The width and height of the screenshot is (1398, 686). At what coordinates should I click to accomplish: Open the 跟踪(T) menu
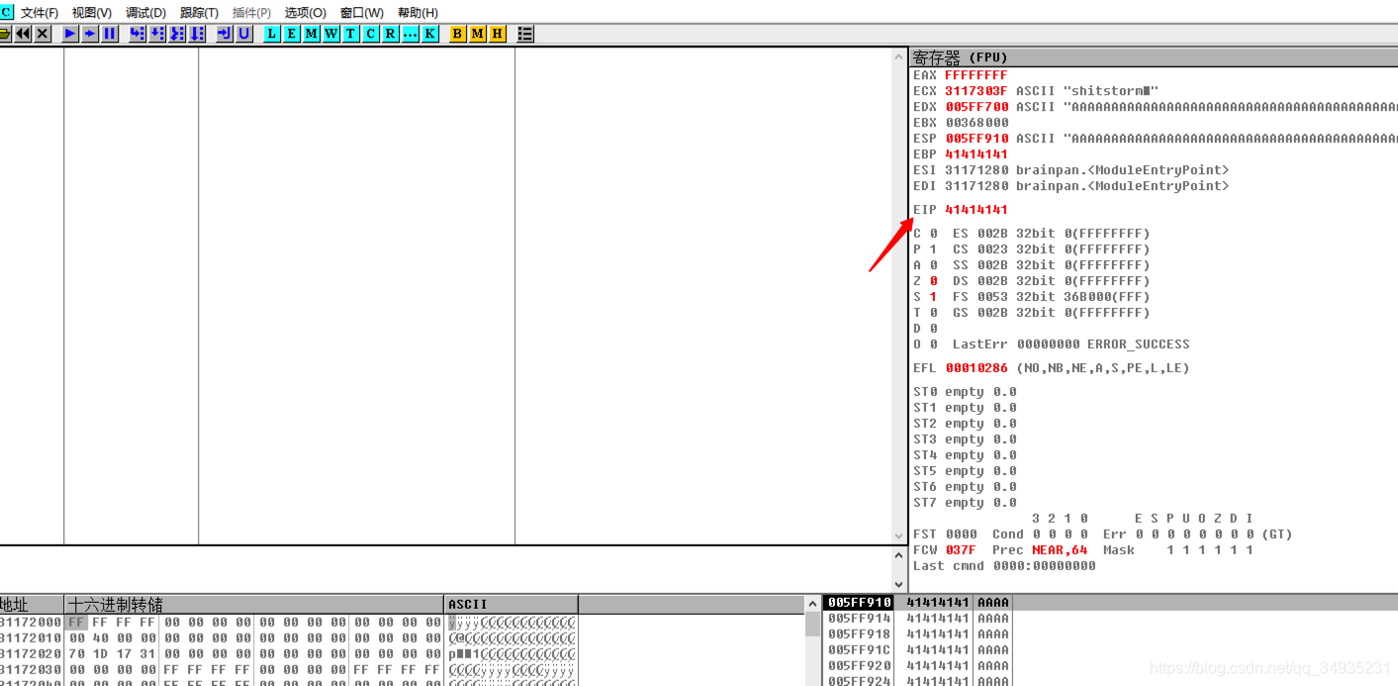pos(199,12)
